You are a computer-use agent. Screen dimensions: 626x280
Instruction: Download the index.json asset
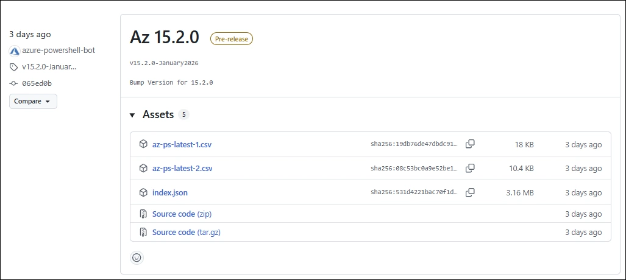tap(169, 193)
